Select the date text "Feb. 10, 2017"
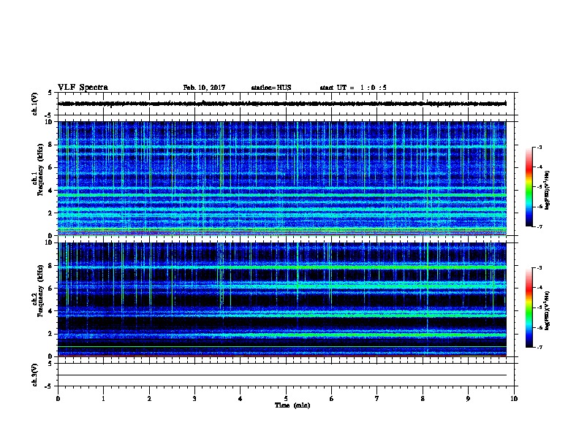Image resolution: width=579 pixels, height=447 pixels. pyautogui.click(x=204, y=88)
